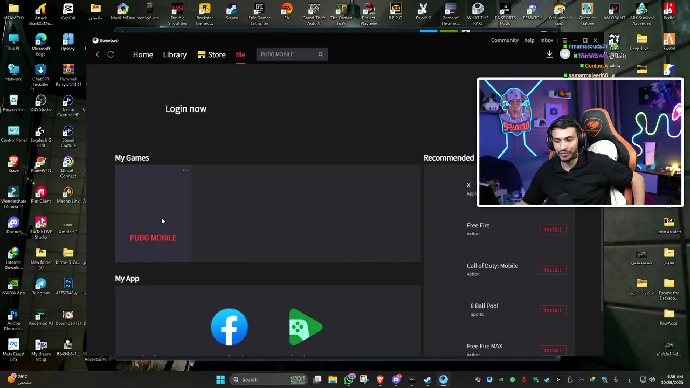Open PUBG MOBILE in My Games
The height and width of the screenshot is (388, 690).
[153, 213]
